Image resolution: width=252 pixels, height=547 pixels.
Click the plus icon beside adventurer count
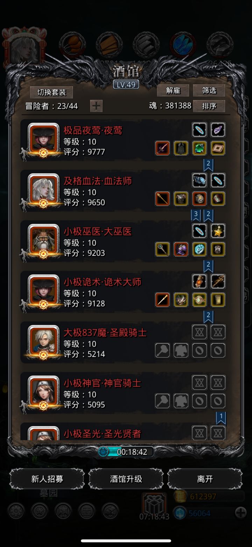coord(96,106)
